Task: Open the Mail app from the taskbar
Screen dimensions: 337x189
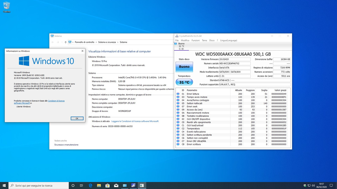Action: (116, 185)
